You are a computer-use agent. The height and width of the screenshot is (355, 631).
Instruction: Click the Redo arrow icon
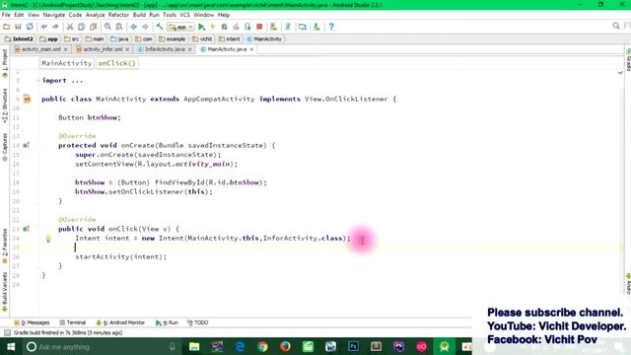(55, 27)
